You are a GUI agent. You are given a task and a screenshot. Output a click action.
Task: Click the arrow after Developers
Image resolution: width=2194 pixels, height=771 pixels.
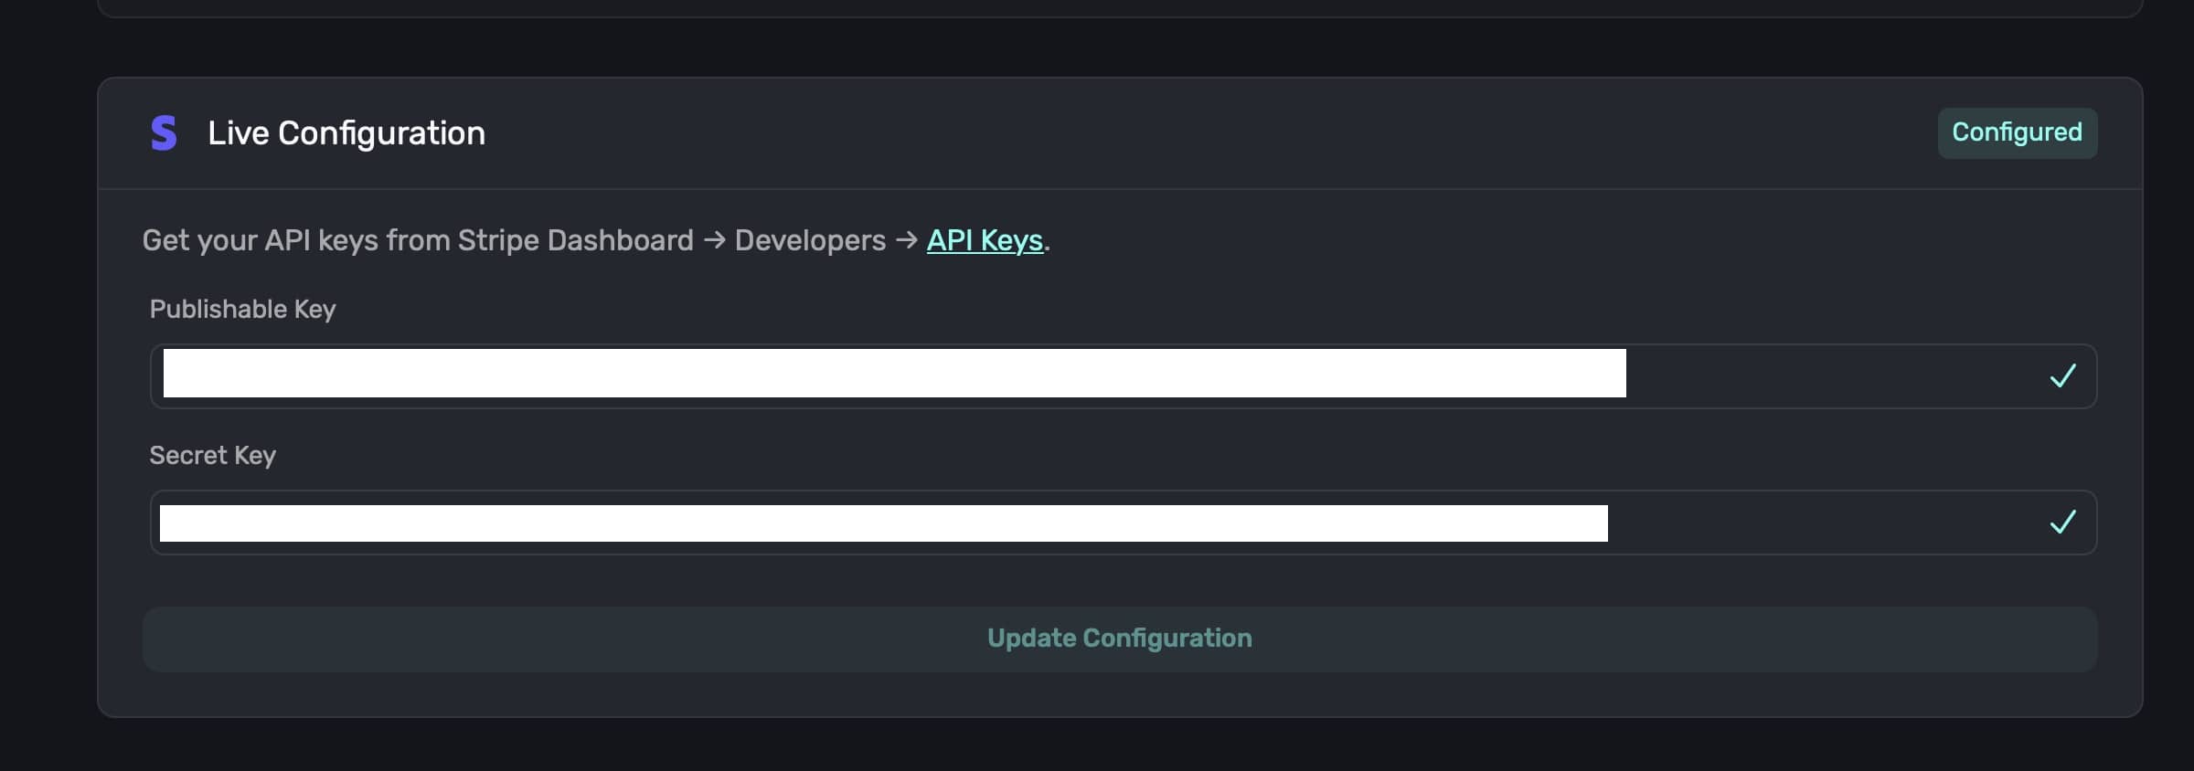907,240
